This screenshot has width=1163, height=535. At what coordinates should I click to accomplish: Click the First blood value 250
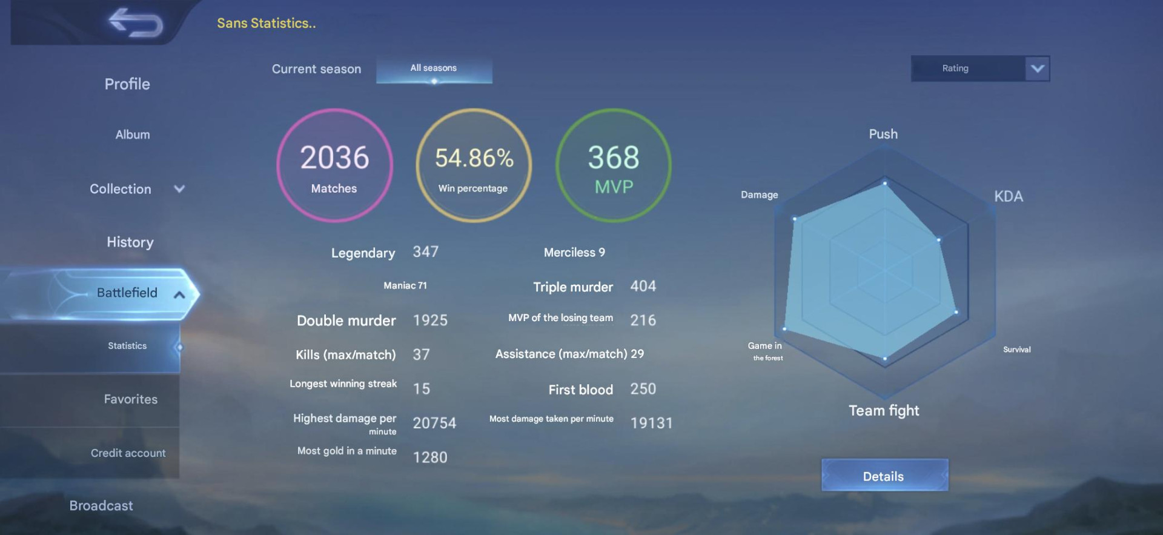coord(643,389)
